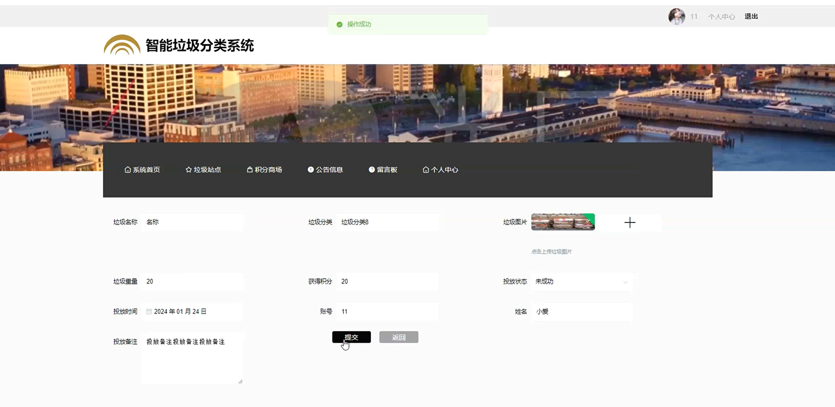Image resolution: width=835 pixels, height=407 pixels.
Task: Expand the 投放状态 dropdown showing 未成功
Action: pos(582,282)
